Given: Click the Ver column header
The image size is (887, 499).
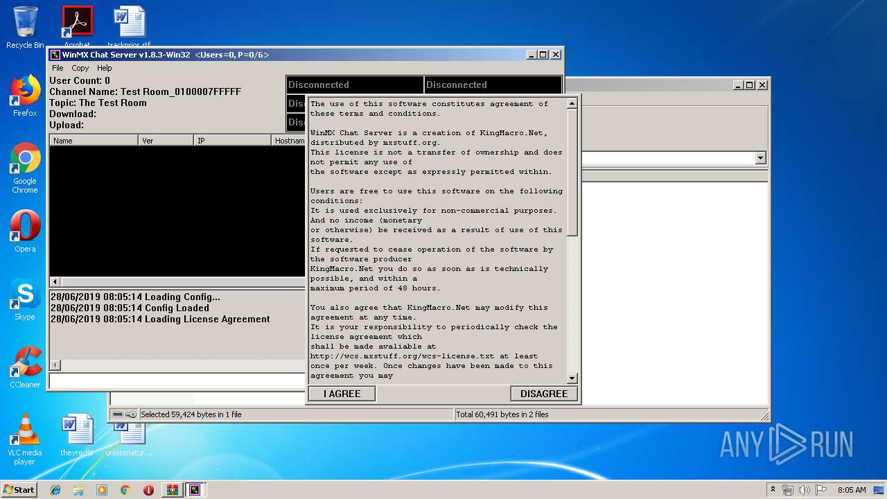Looking at the screenshot, I should point(166,141).
